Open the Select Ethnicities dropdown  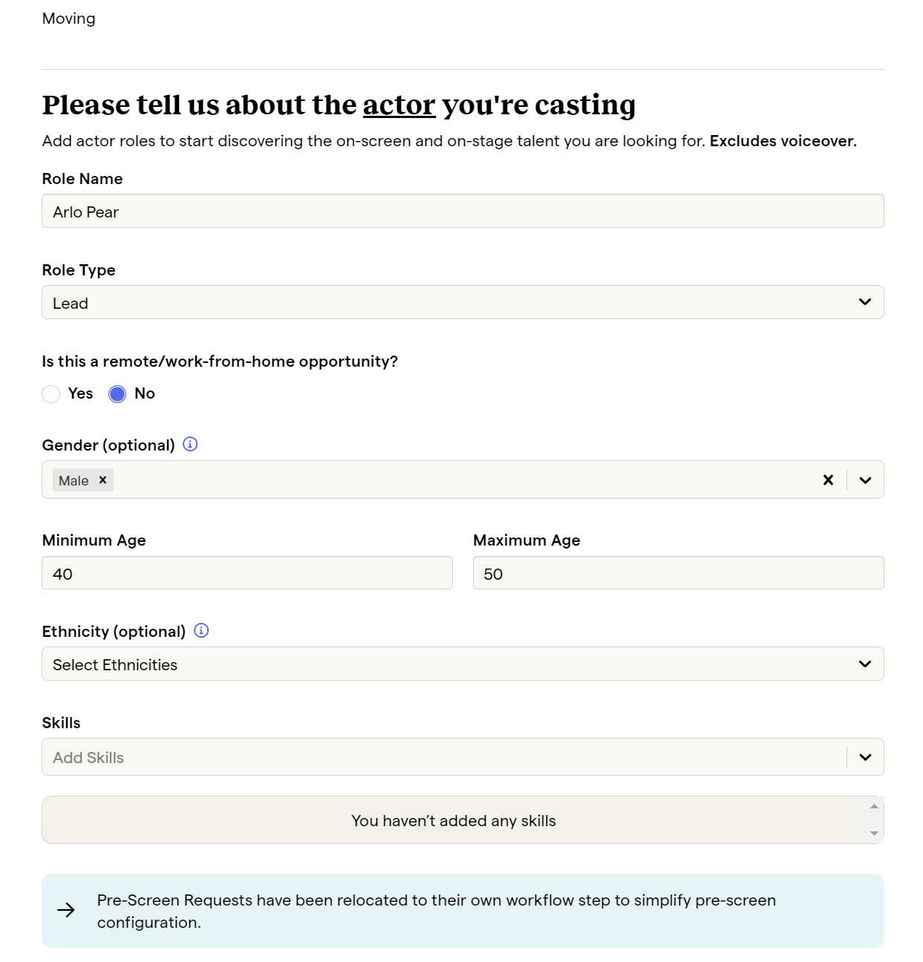click(x=463, y=664)
